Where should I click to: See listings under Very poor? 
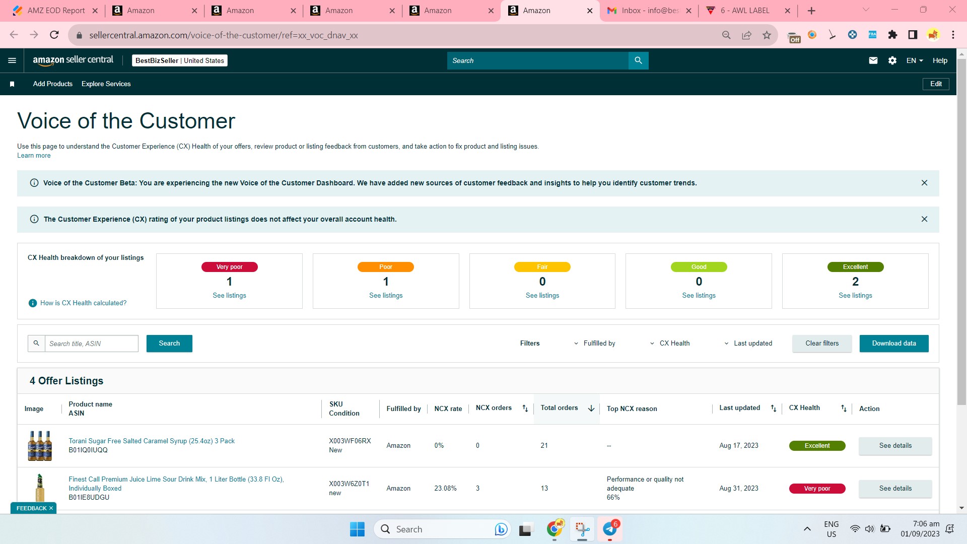[x=229, y=296]
